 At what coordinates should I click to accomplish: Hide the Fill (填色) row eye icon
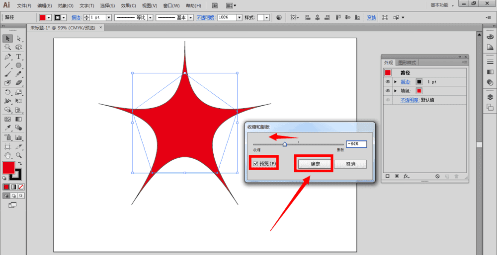coord(388,91)
